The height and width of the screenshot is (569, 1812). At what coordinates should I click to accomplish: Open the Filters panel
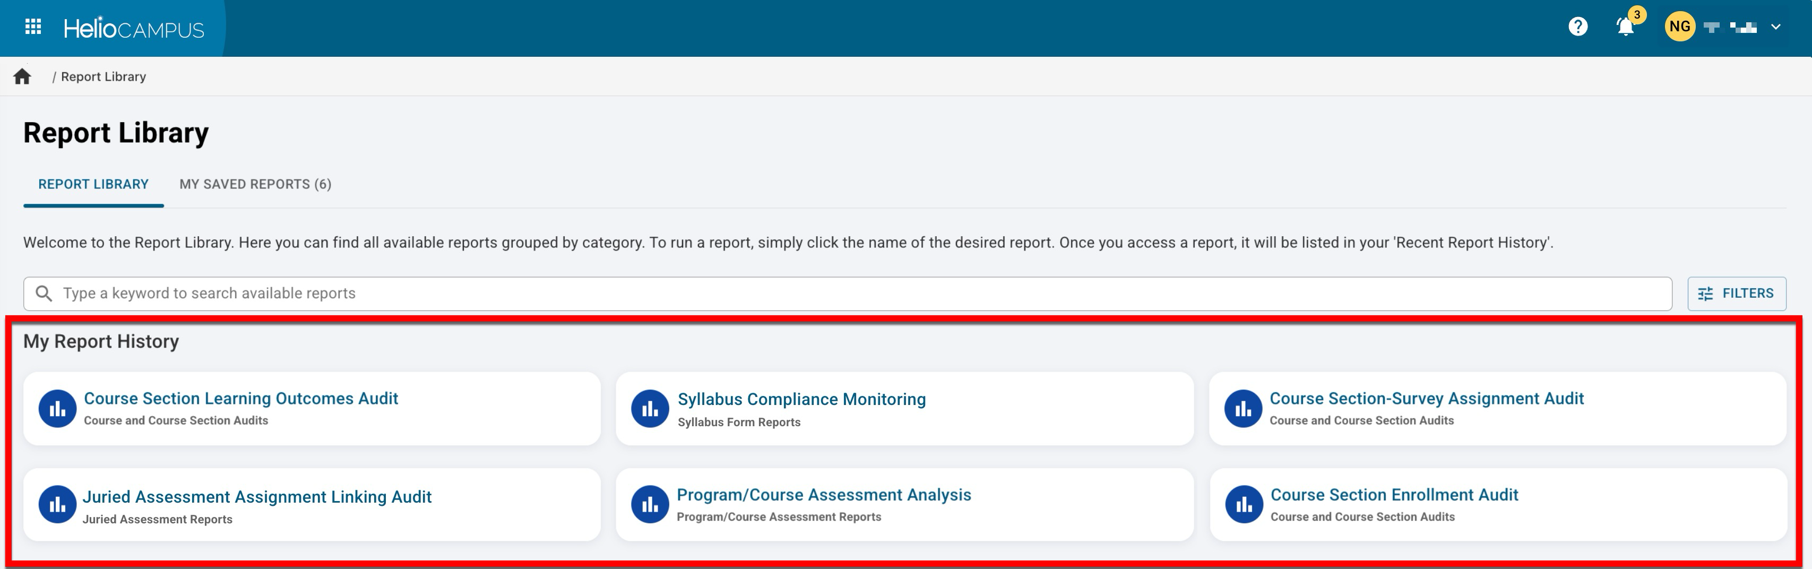pos(1736,294)
